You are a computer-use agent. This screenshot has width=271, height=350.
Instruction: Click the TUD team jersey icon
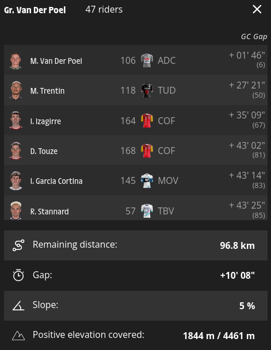147,90
